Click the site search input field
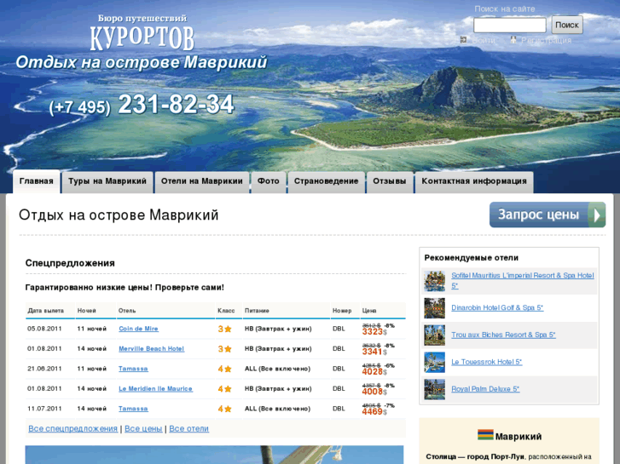 pos(510,25)
